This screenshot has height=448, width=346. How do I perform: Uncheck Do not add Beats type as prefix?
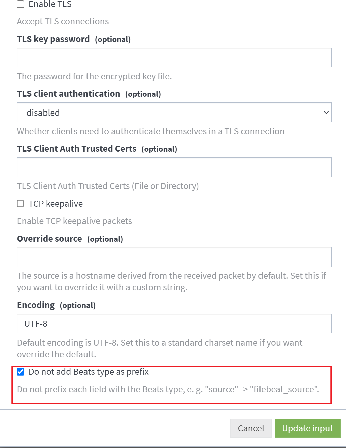tap(21, 372)
